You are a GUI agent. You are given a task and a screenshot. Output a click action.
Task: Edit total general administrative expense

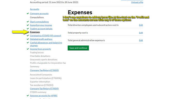(141, 40)
